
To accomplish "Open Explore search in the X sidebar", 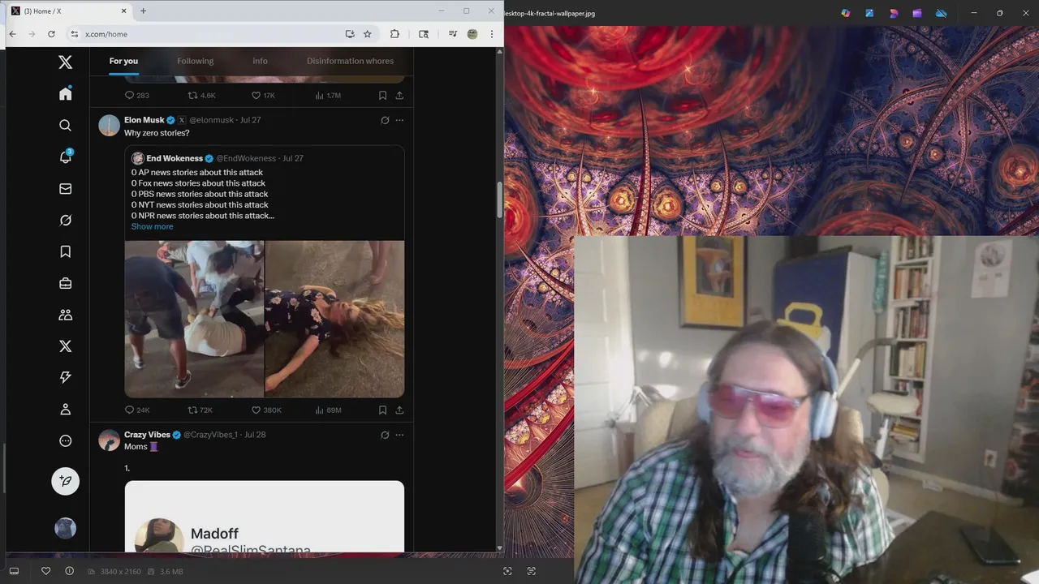I will pos(66,126).
